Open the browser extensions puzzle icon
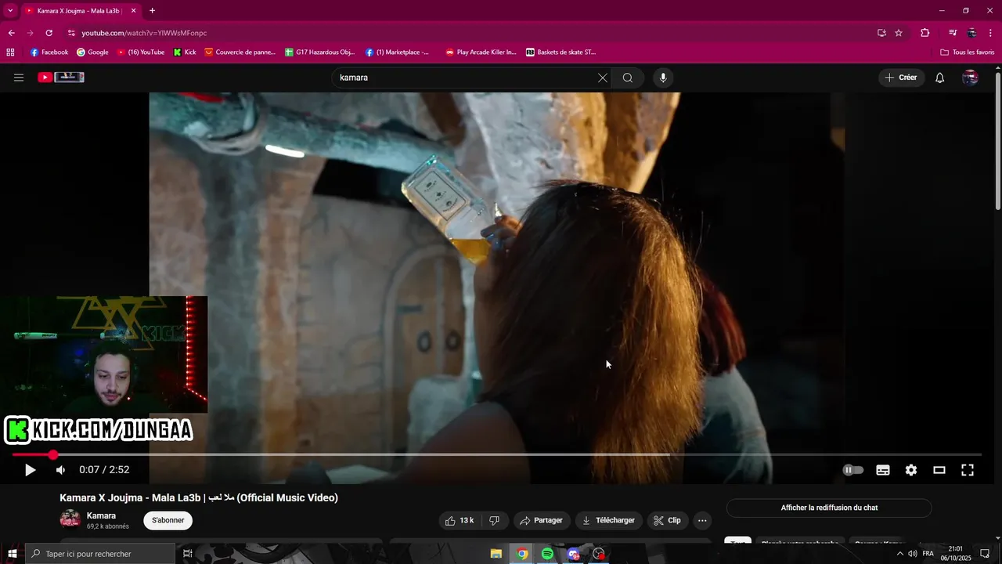This screenshot has width=1002, height=564. pos(925,33)
